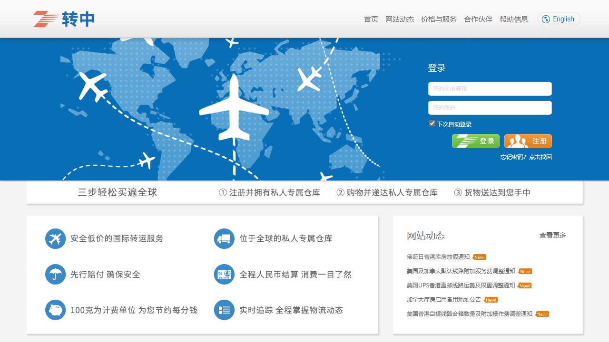
Task: Click the piggy bank icon for 100克为计费单位
Action: [55, 310]
